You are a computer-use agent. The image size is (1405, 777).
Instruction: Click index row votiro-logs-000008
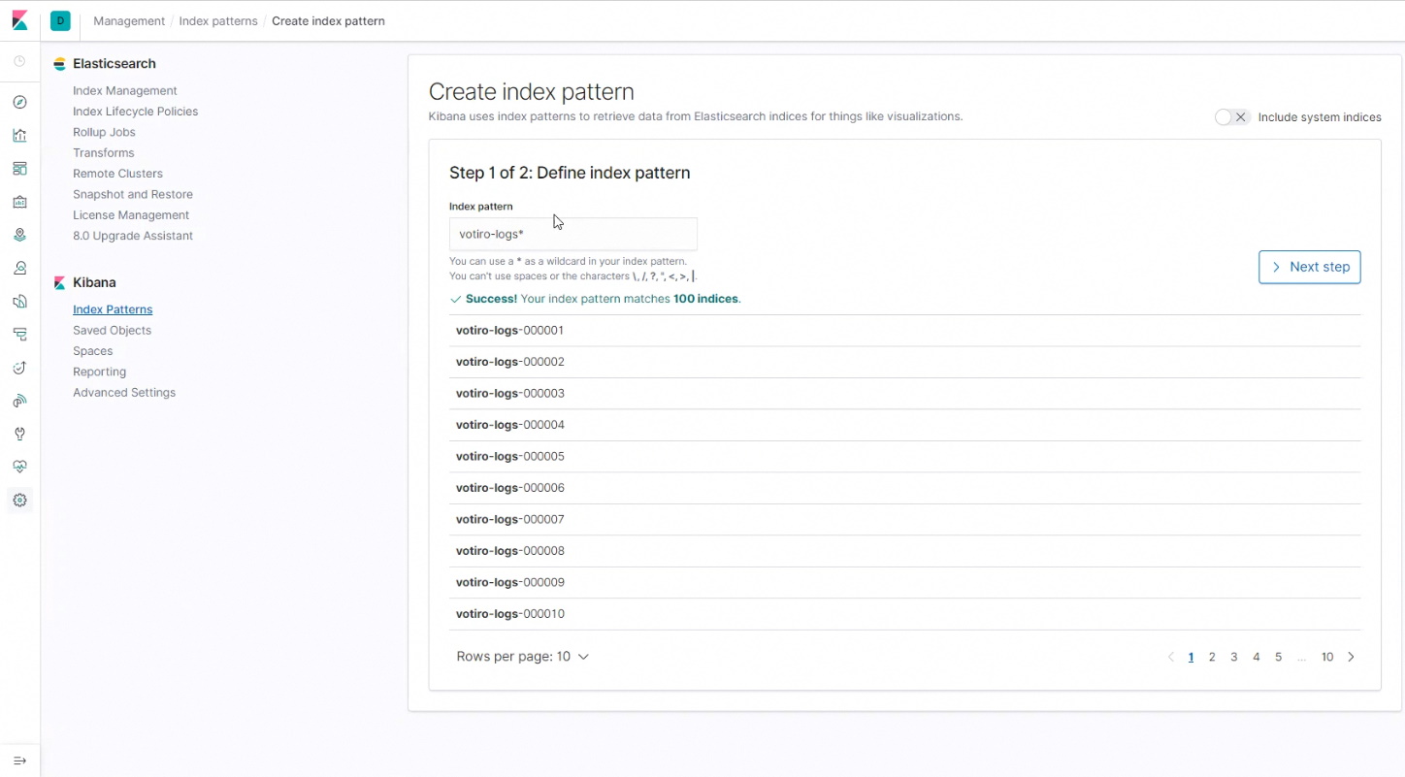[904, 551]
